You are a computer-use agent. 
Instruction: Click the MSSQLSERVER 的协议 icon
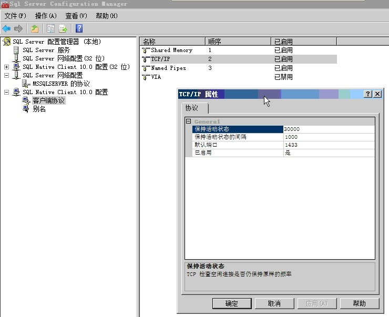point(26,84)
